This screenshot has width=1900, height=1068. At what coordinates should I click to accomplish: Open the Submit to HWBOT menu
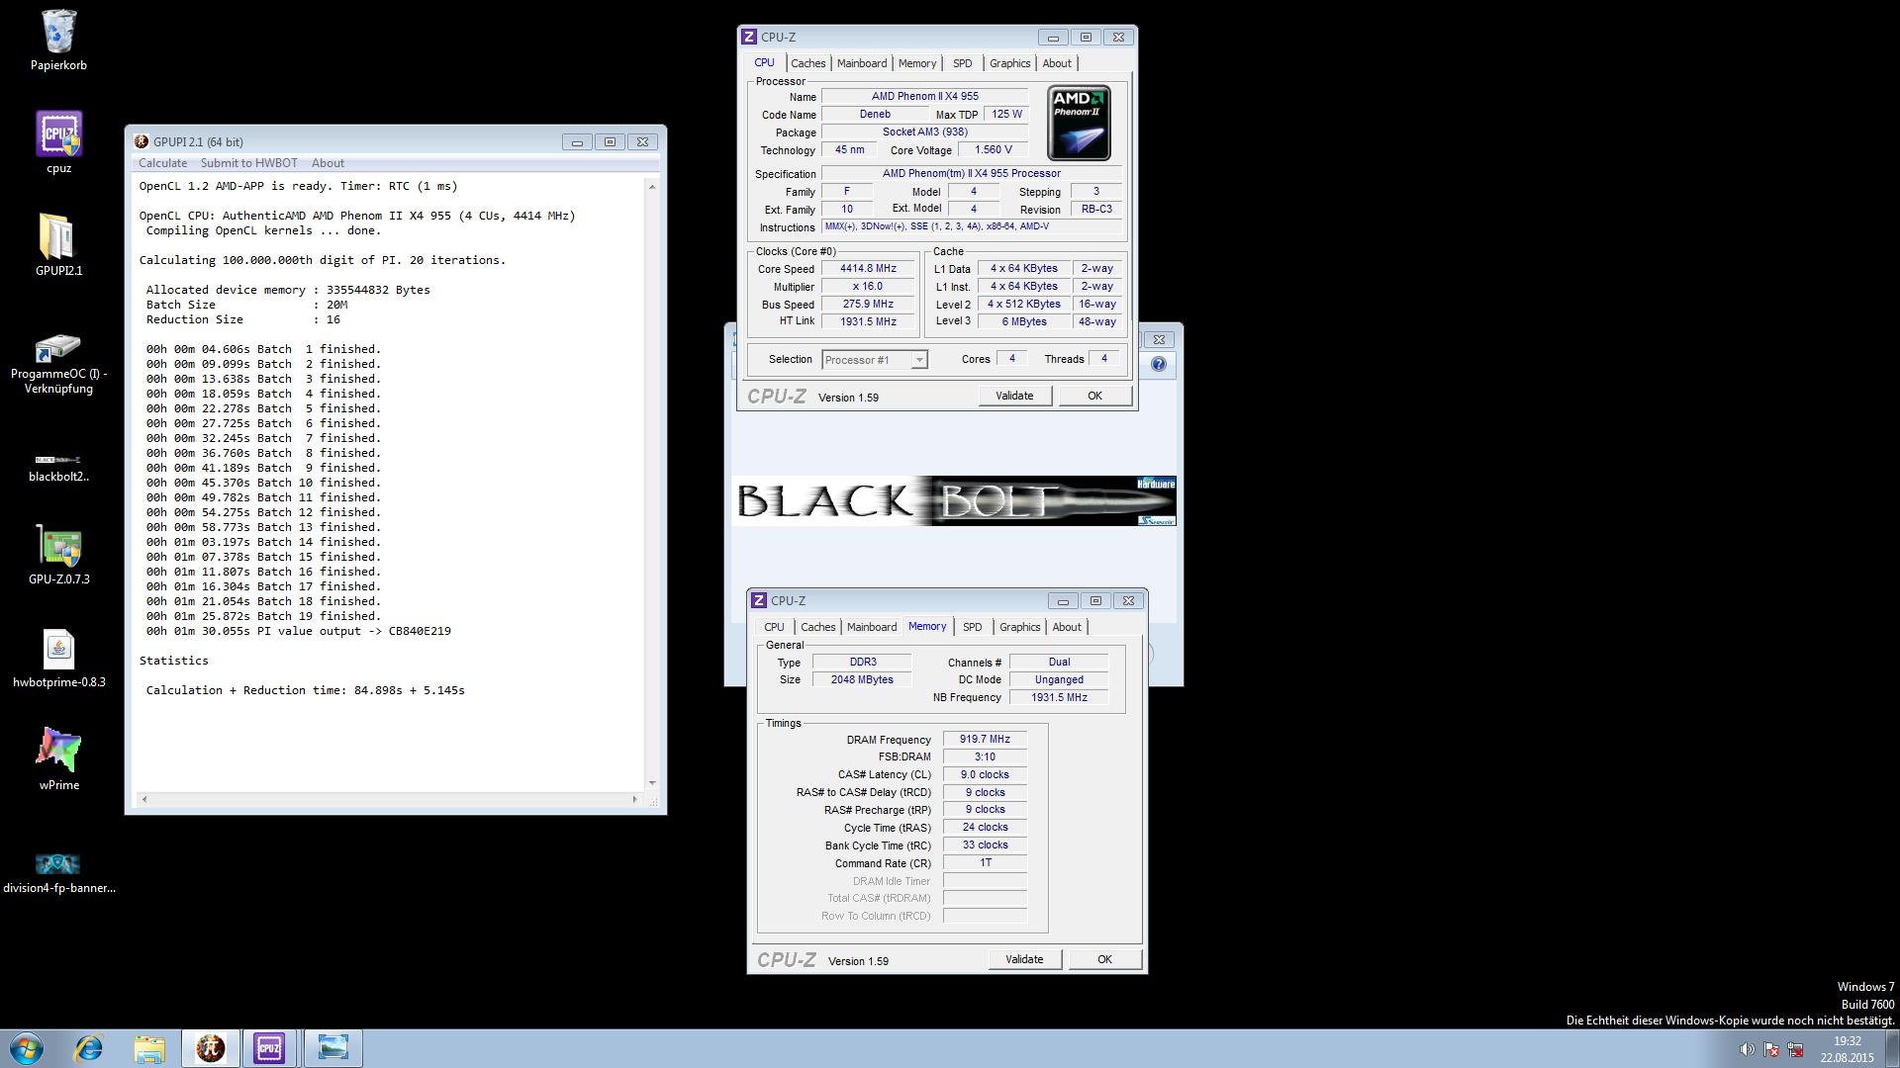point(248,163)
